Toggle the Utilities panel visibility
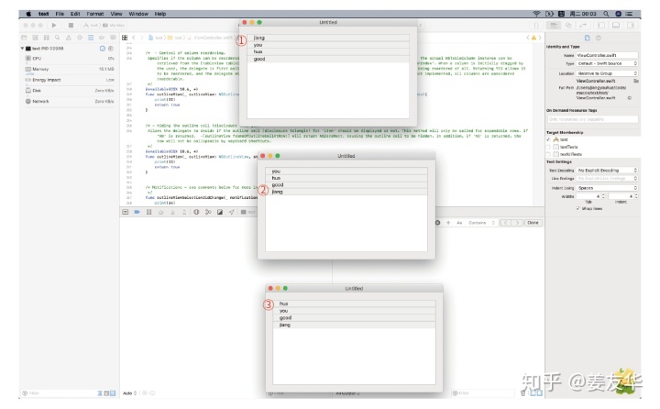The image size is (660, 409). pyautogui.click(x=631, y=26)
